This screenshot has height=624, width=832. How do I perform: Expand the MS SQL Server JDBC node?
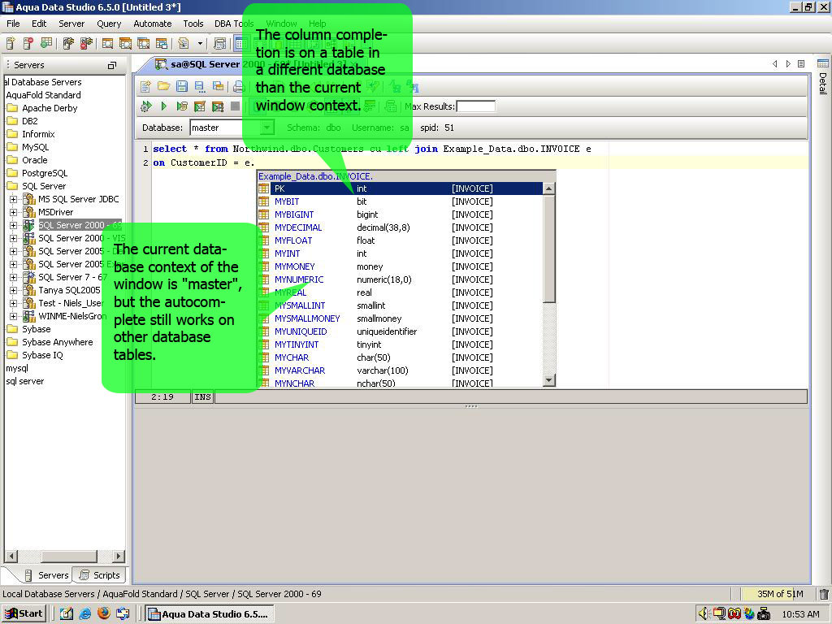point(13,199)
